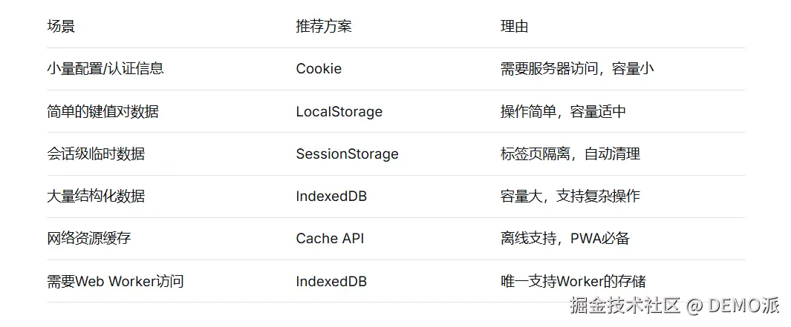
Task: Click the 理由 column header
Action: click(x=515, y=27)
